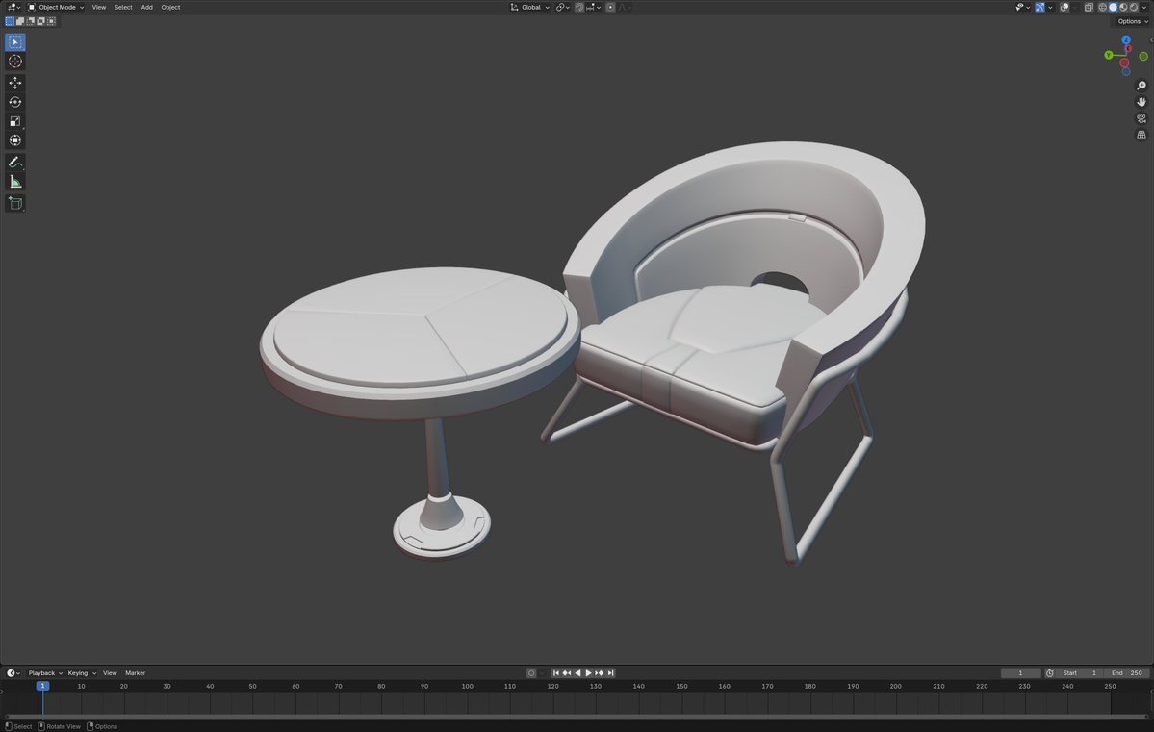1154x732 pixels.
Task: Switch viewport to wireframe shading
Action: 1103,7
